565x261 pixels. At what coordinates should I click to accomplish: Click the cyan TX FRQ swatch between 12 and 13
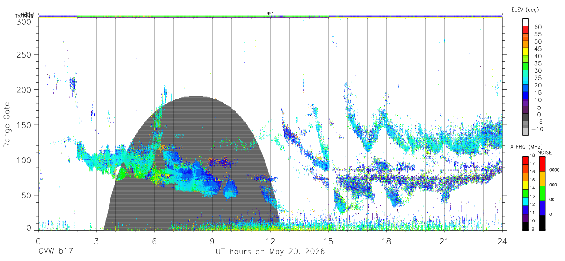pyautogui.click(x=525, y=201)
